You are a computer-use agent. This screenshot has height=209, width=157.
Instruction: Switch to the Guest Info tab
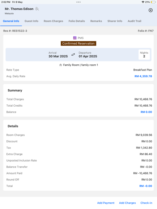tap(31, 21)
